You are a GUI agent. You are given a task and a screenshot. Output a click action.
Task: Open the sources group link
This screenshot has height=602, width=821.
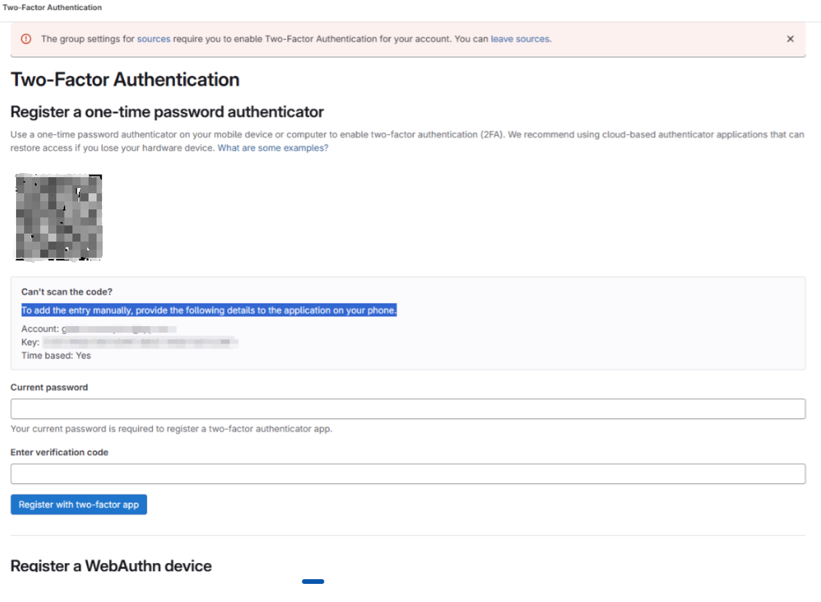[x=154, y=39]
